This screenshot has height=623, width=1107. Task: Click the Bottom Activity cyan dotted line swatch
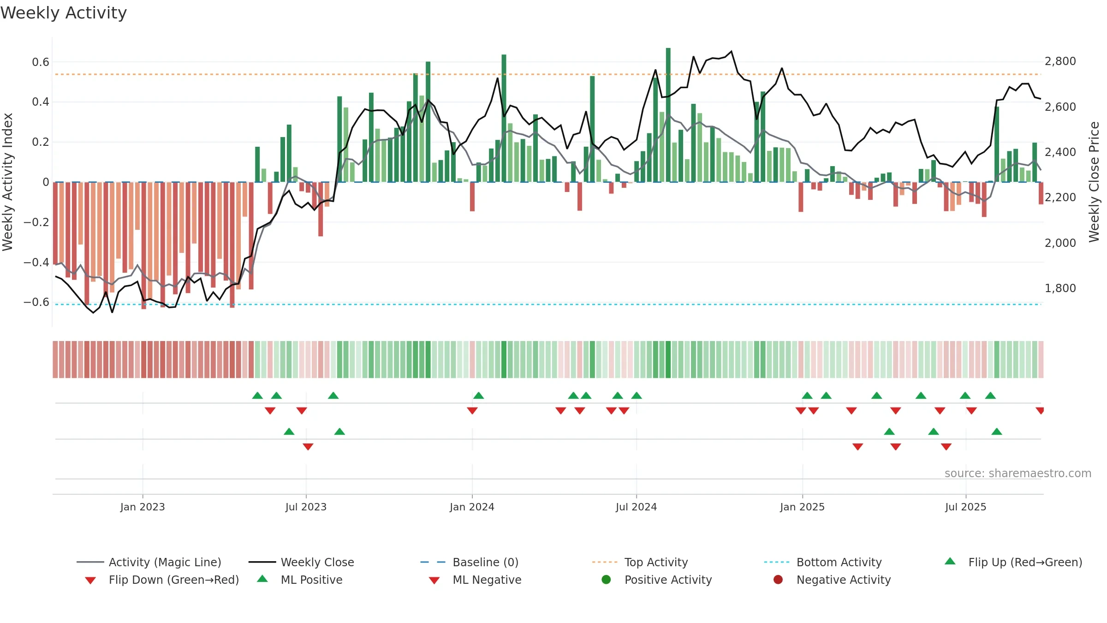[777, 562]
